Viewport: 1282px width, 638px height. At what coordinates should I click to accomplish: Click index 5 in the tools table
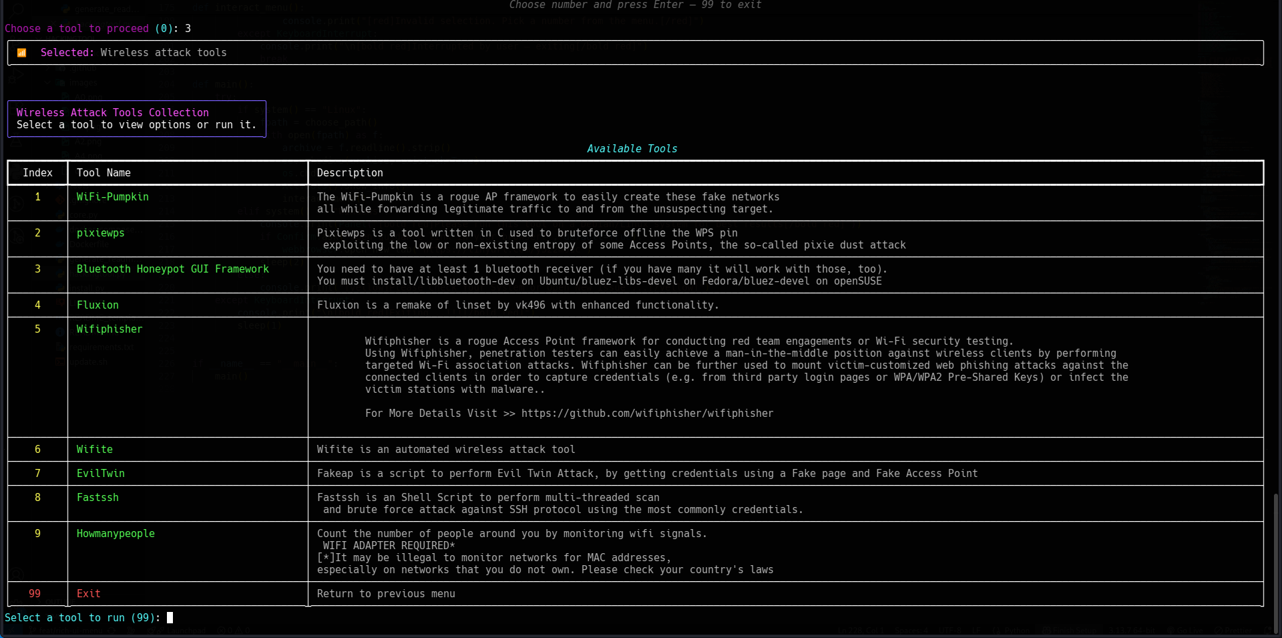point(37,329)
